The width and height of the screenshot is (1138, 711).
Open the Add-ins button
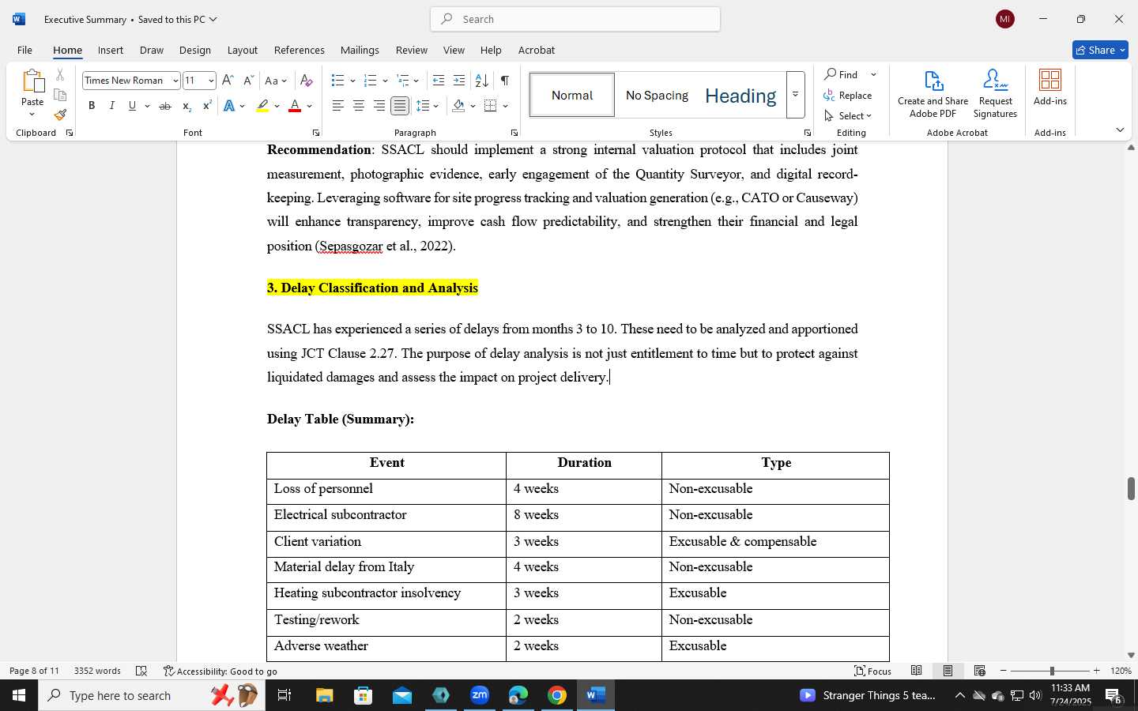(1050, 88)
